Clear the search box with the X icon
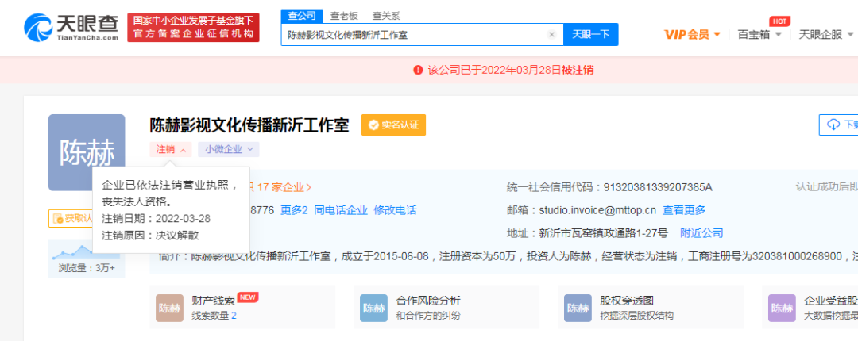This screenshot has width=858, height=341. pos(551,35)
